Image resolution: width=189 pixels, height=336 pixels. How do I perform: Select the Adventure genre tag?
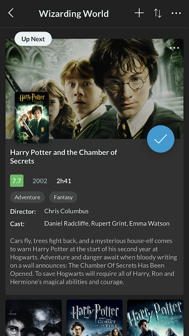tap(27, 197)
